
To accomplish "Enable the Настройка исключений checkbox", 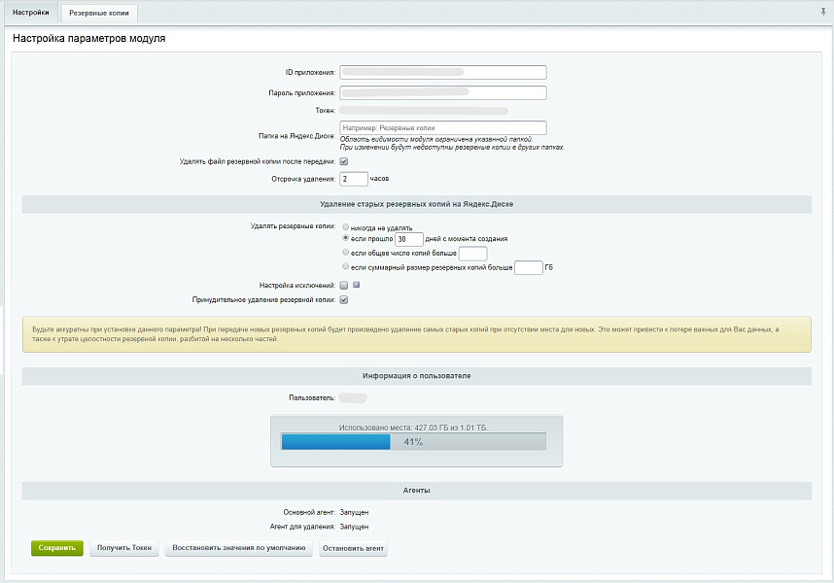I will [x=343, y=285].
